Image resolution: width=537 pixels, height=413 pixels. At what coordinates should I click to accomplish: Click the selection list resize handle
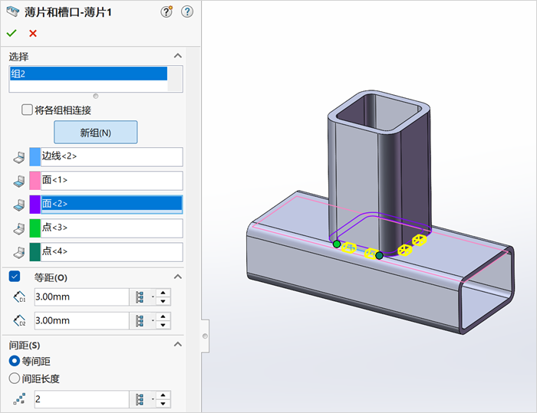point(96,96)
